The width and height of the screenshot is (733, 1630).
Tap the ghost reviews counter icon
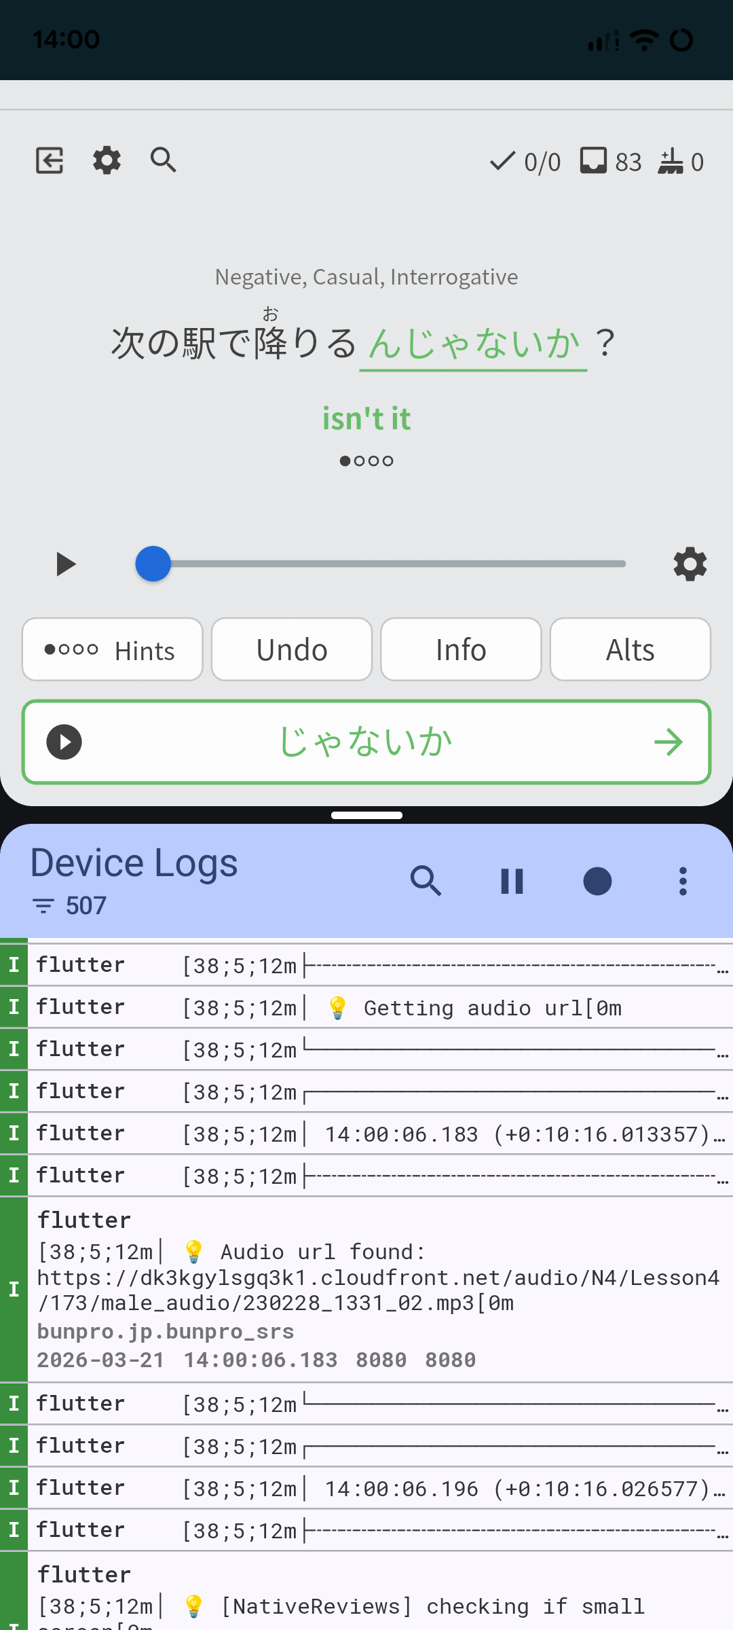tap(671, 162)
